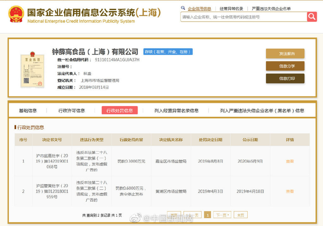The image size is (323, 226).
Task: Click establishment date 2018年03月14日
Action: coord(94,87)
